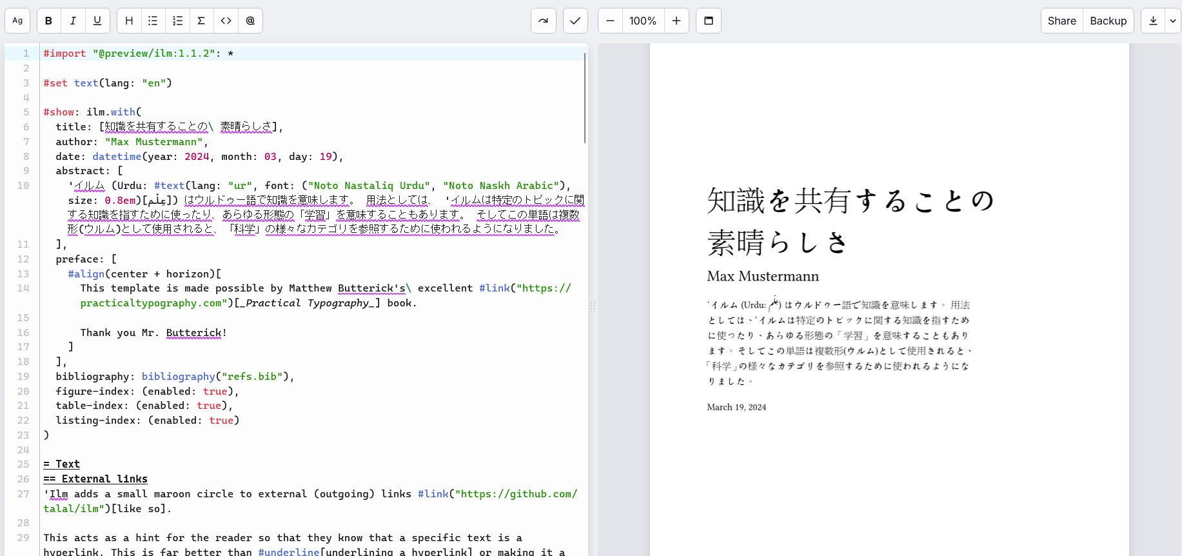Screen dimensions: 1182x556
Task: Click the Share button
Action: coord(1062,21)
